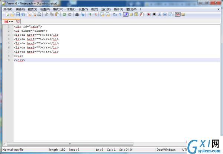Click the horizontal scrollbar thumb
This screenshot has height=154, width=223.
[x=70, y=144]
